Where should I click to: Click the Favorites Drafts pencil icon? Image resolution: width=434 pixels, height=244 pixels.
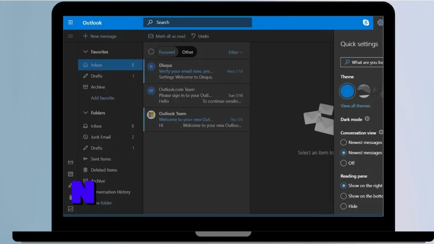point(85,76)
